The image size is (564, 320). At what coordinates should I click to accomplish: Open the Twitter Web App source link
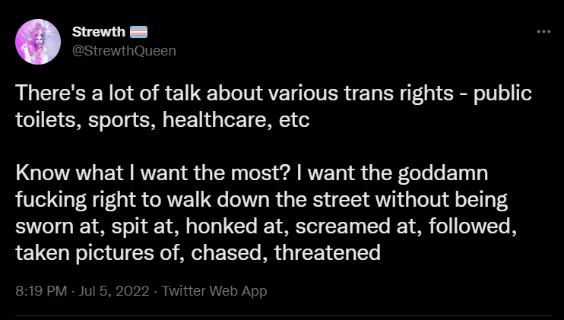(214, 290)
